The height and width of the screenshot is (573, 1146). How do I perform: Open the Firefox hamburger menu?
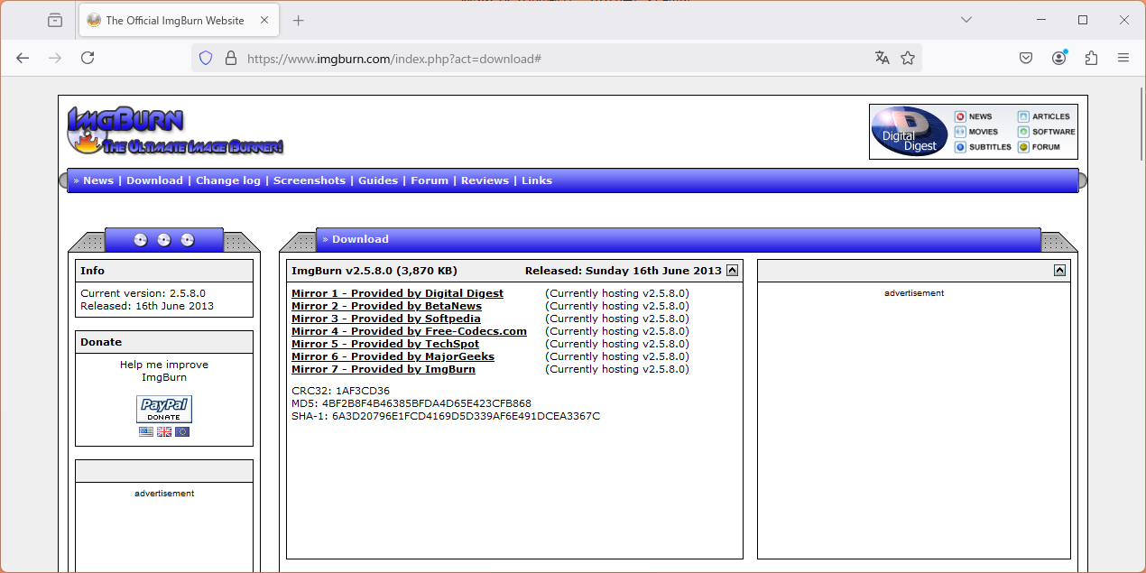tap(1123, 58)
